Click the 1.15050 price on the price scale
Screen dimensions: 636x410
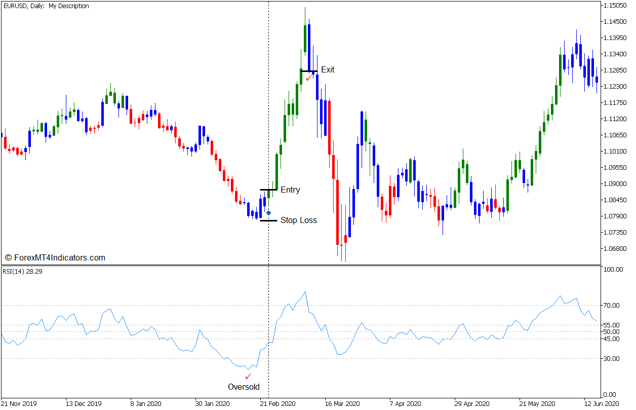[x=615, y=6]
